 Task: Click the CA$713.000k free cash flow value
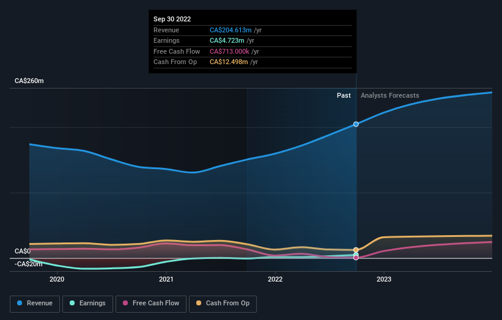click(229, 51)
